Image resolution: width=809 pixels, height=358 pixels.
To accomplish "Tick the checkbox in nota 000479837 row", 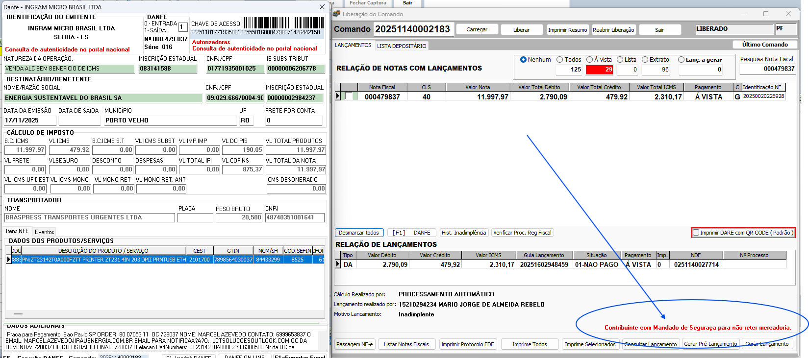I will [348, 96].
